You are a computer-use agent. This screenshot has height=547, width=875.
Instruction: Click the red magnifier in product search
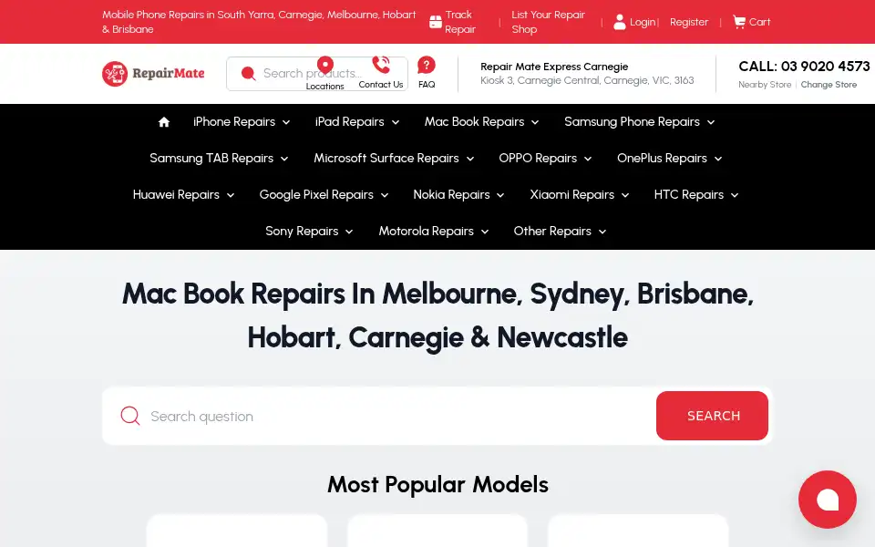(x=248, y=74)
